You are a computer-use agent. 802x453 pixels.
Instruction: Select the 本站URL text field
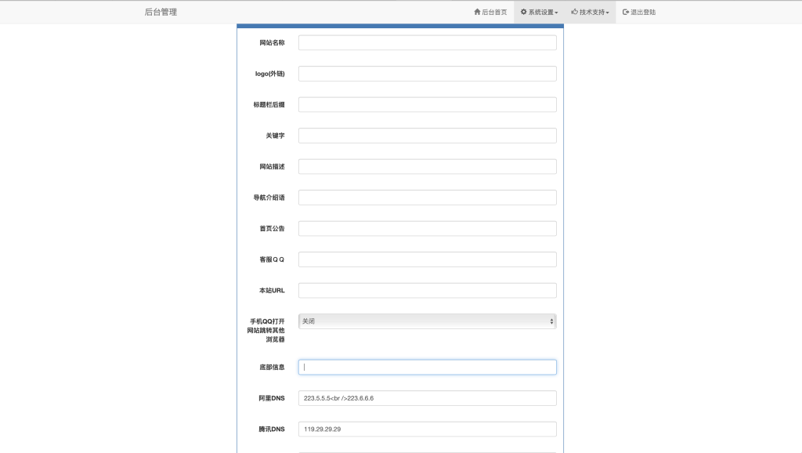click(x=427, y=290)
